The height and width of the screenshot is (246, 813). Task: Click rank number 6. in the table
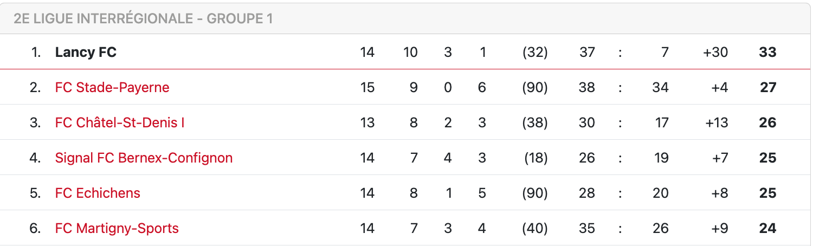click(35, 228)
